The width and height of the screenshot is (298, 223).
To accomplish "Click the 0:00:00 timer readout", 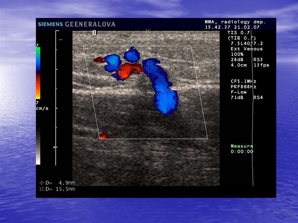I will tap(242, 151).
